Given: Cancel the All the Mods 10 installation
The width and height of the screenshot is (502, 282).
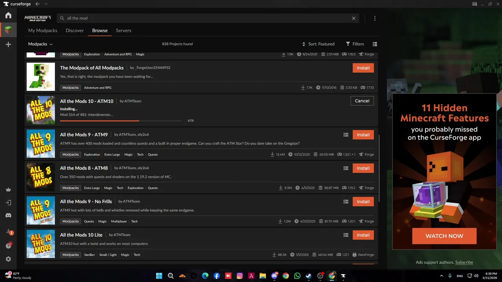Looking at the screenshot, I should 362,101.
